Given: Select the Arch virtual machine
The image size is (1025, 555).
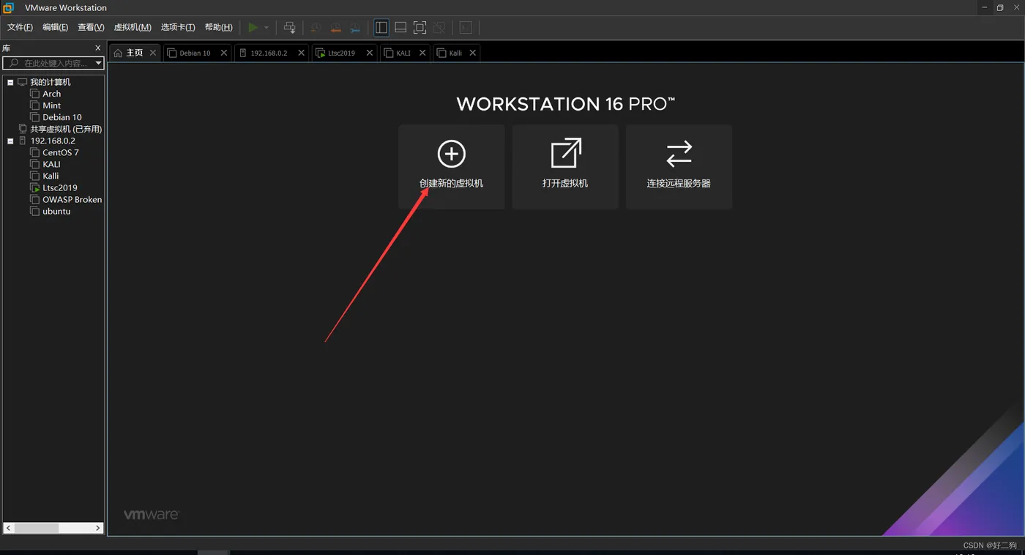Looking at the screenshot, I should pos(51,94).
